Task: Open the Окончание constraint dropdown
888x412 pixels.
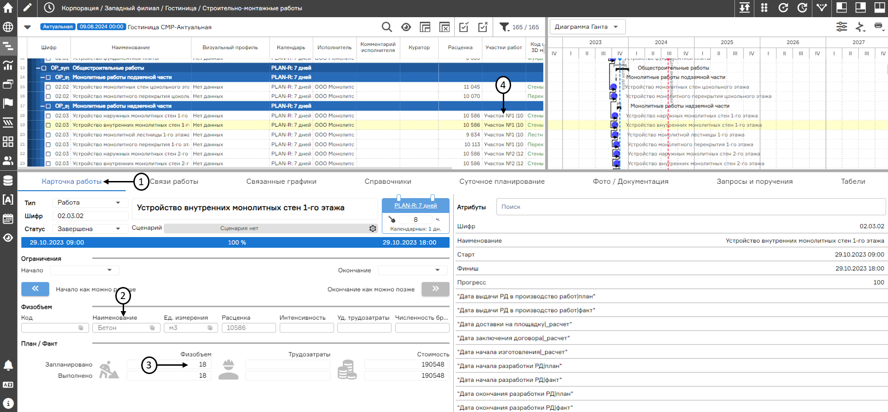Action: click(x=413, y=270)
